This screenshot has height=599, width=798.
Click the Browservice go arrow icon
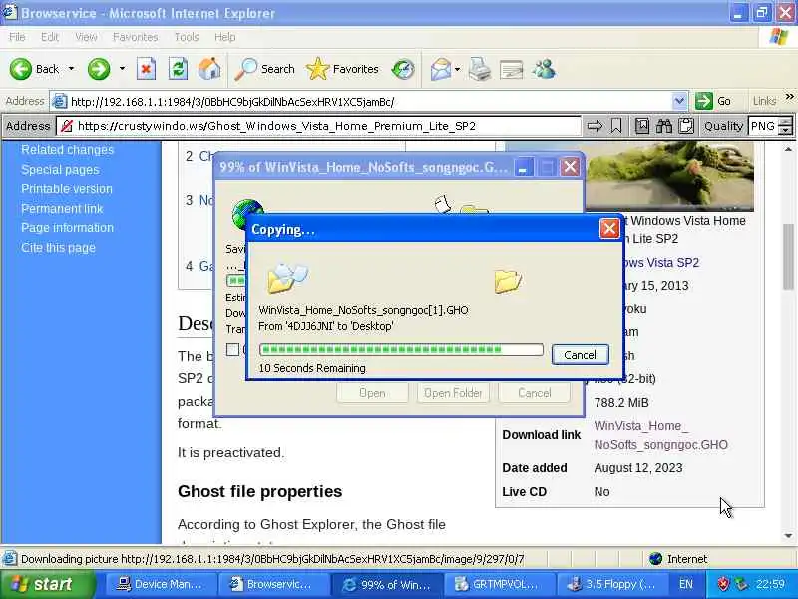[x=595, y=126]
